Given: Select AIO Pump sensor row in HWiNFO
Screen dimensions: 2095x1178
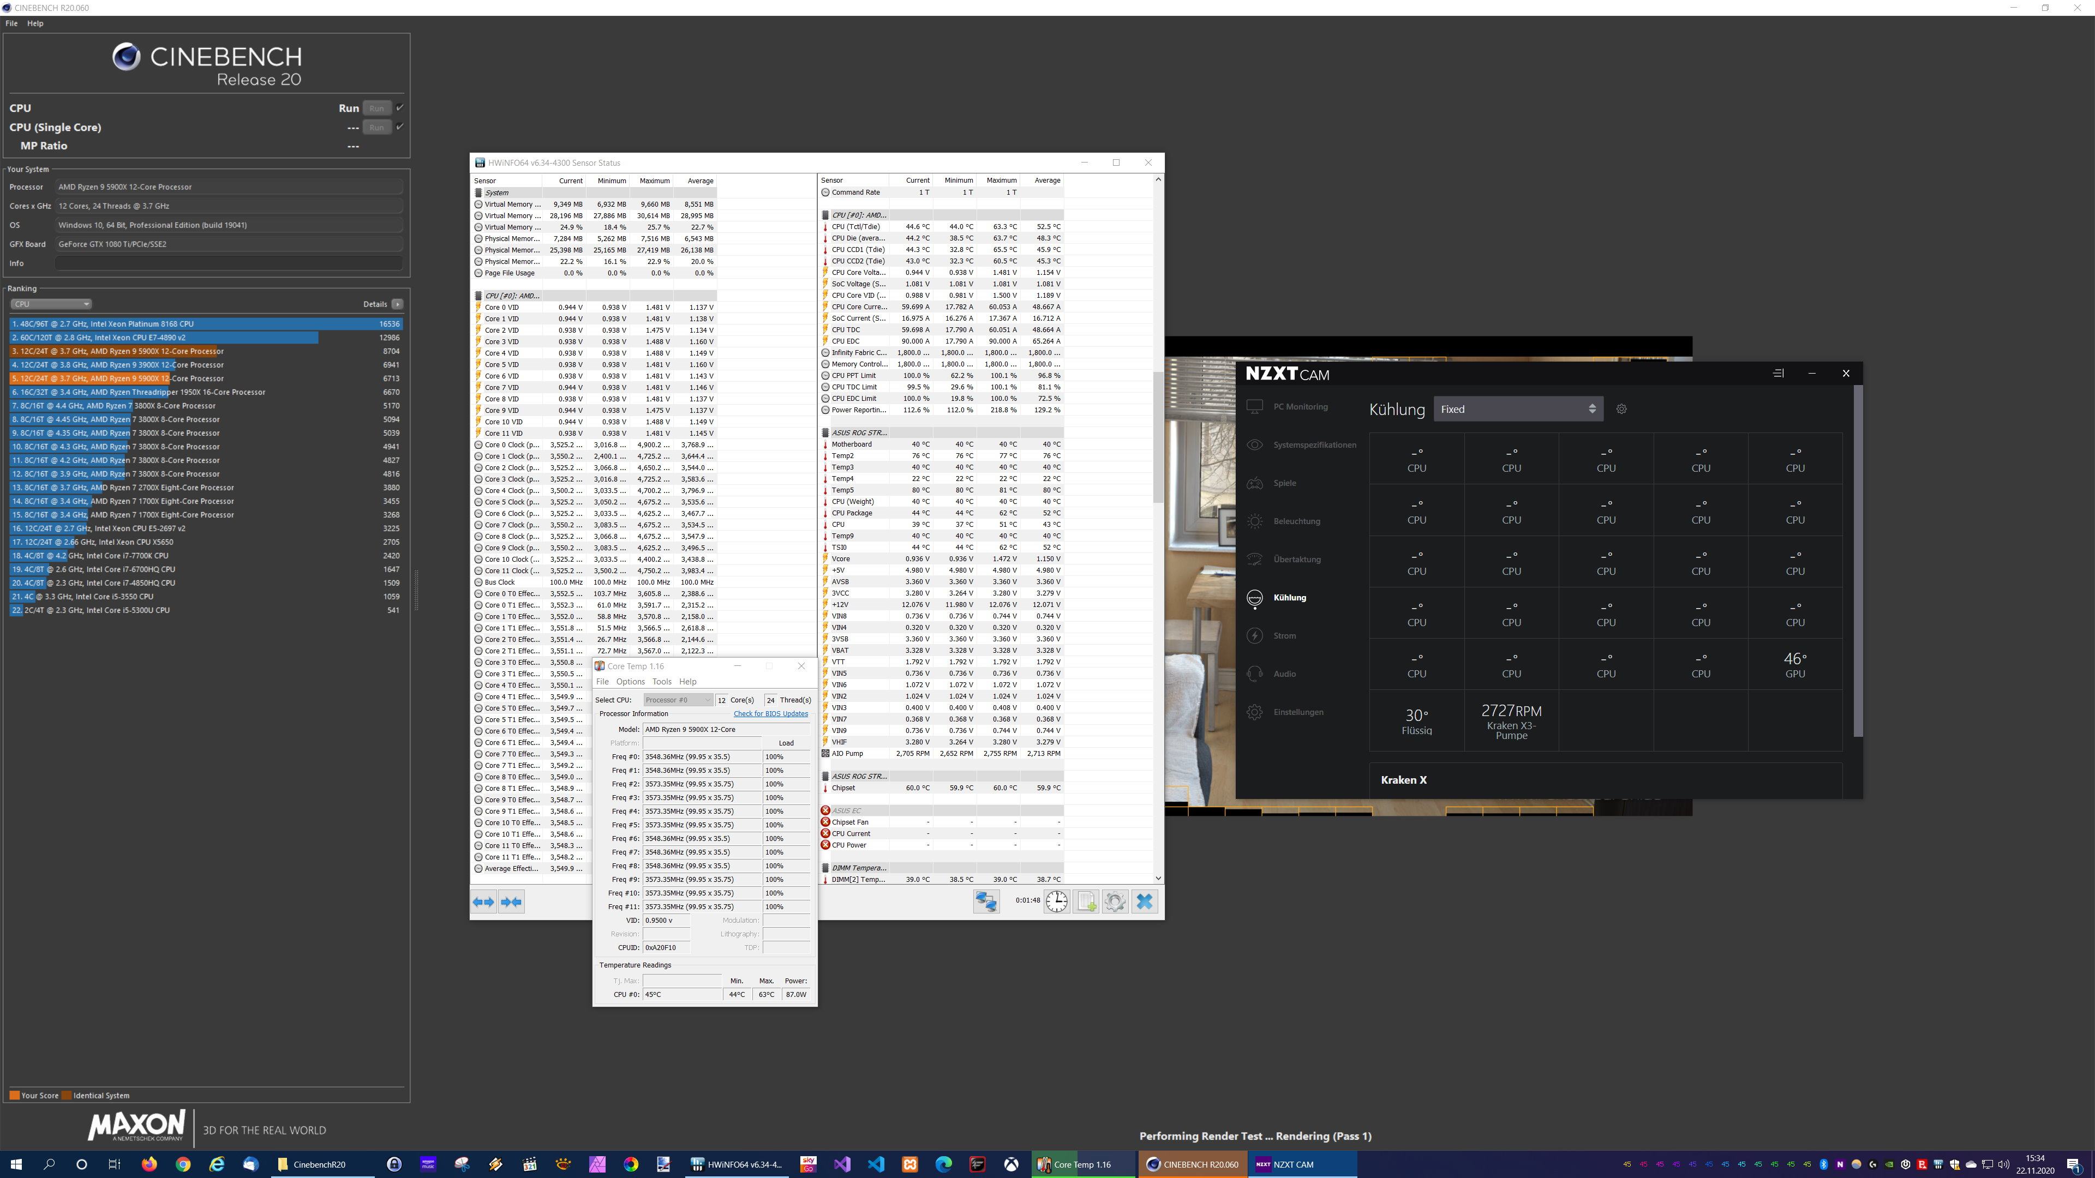Looking at the screenshot, I should coord(942,754).
